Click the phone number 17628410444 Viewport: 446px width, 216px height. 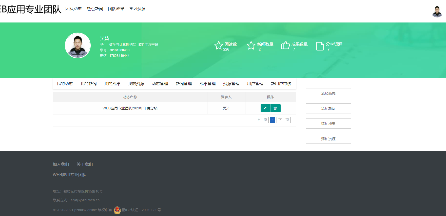[119, 56]
